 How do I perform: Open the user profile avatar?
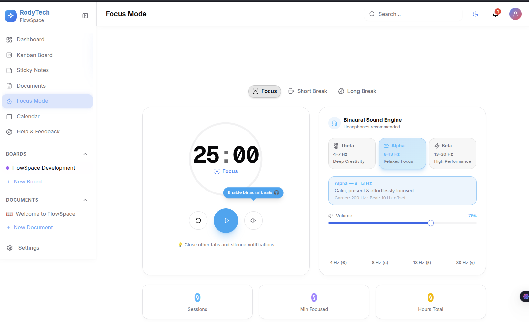click(515, 14)
